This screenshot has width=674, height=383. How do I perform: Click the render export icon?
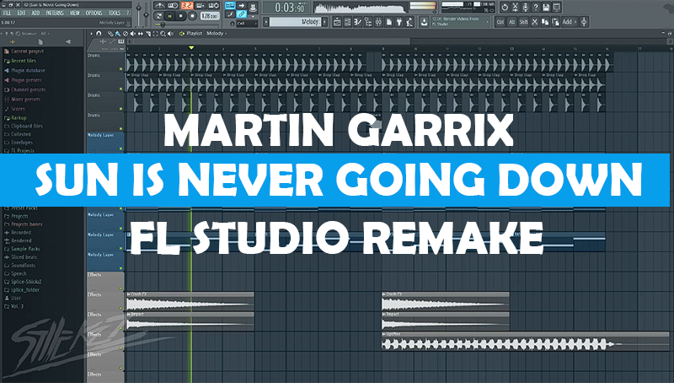click(x=556, y=8)
